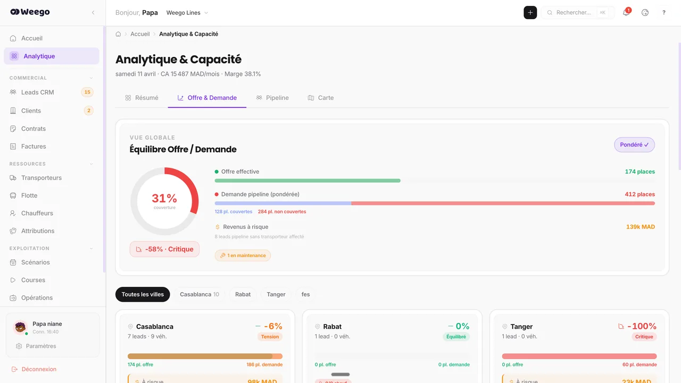The width and height of the screenshot is (681, 383).
Task: Switch to the Pipeline tab
Action: [272, 98]
